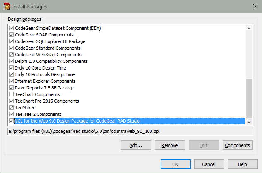The image size is (262, 173).
Task: Dismiss dialog with Cancel button
Action: pos(209,164)
